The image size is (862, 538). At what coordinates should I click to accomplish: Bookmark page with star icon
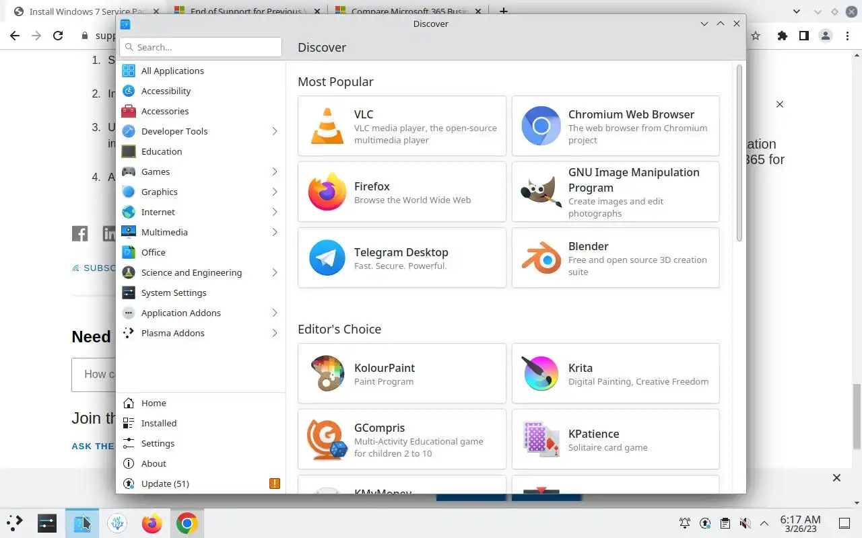(756, 36)
